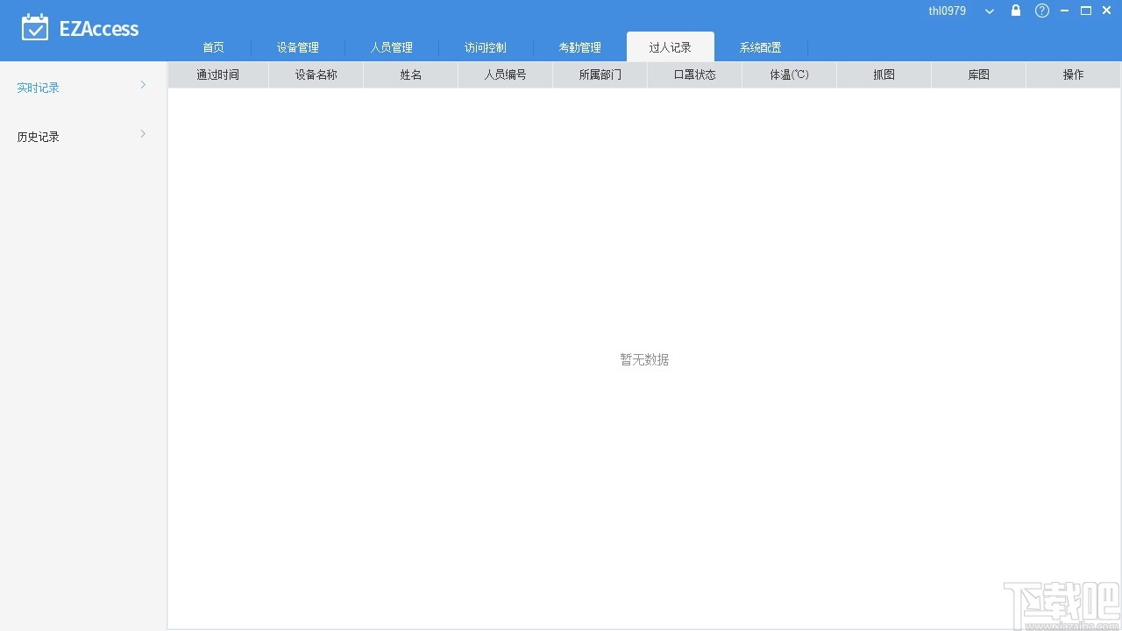Open the 设备管理 device management tab

(x=298, y=47)
